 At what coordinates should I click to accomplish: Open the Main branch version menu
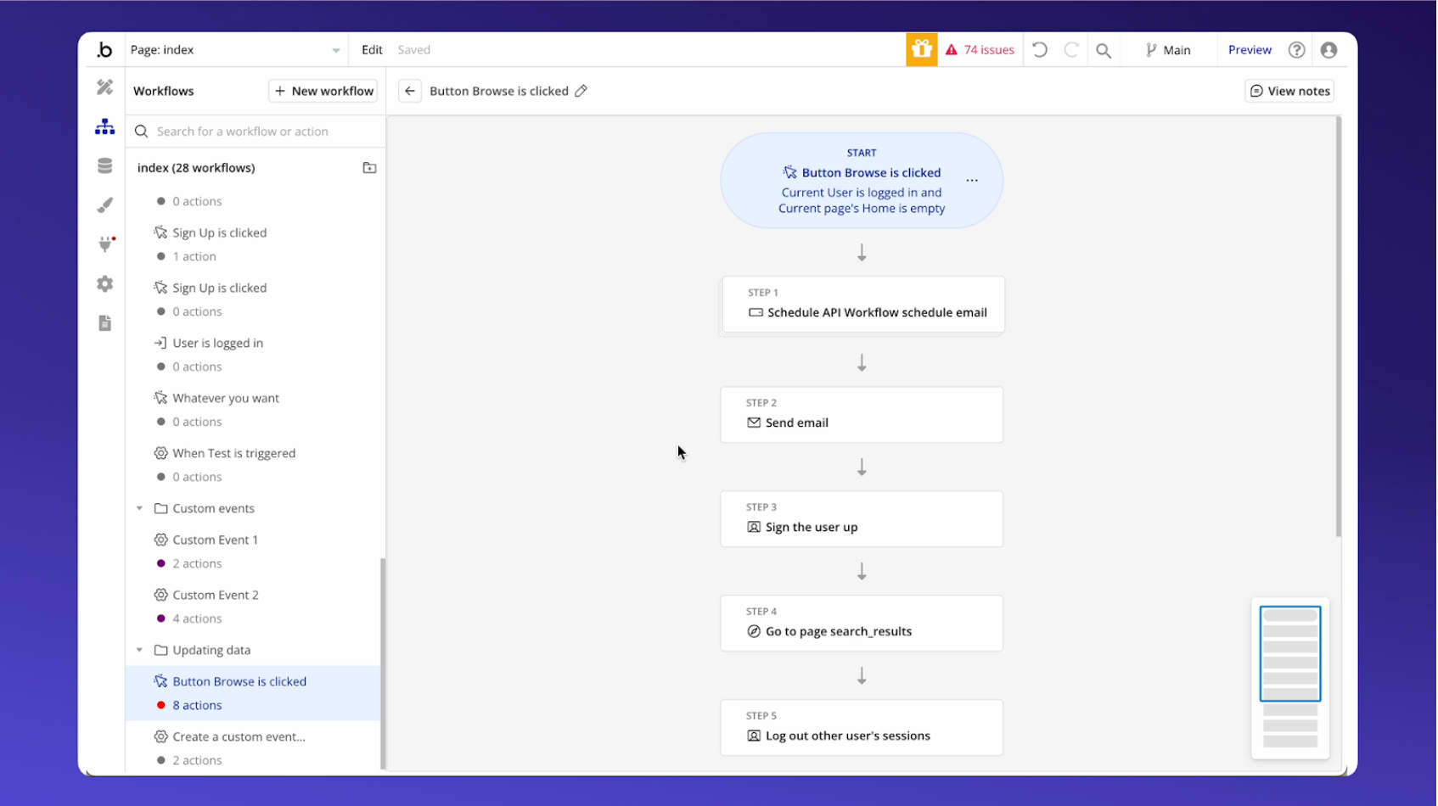pos(1169,49)
